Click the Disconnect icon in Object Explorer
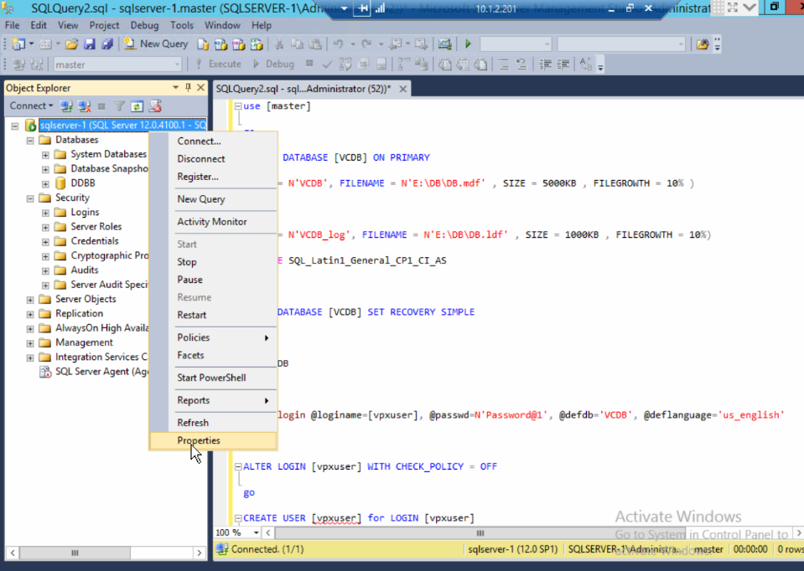The width and height of the screenshot is (804, 571). [85, 106]
